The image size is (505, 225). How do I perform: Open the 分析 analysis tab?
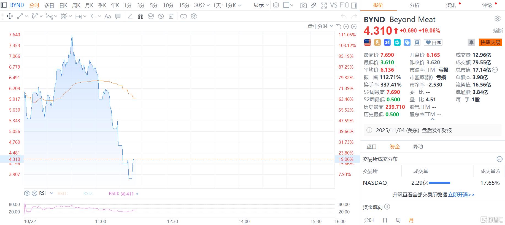click(414, 5)
